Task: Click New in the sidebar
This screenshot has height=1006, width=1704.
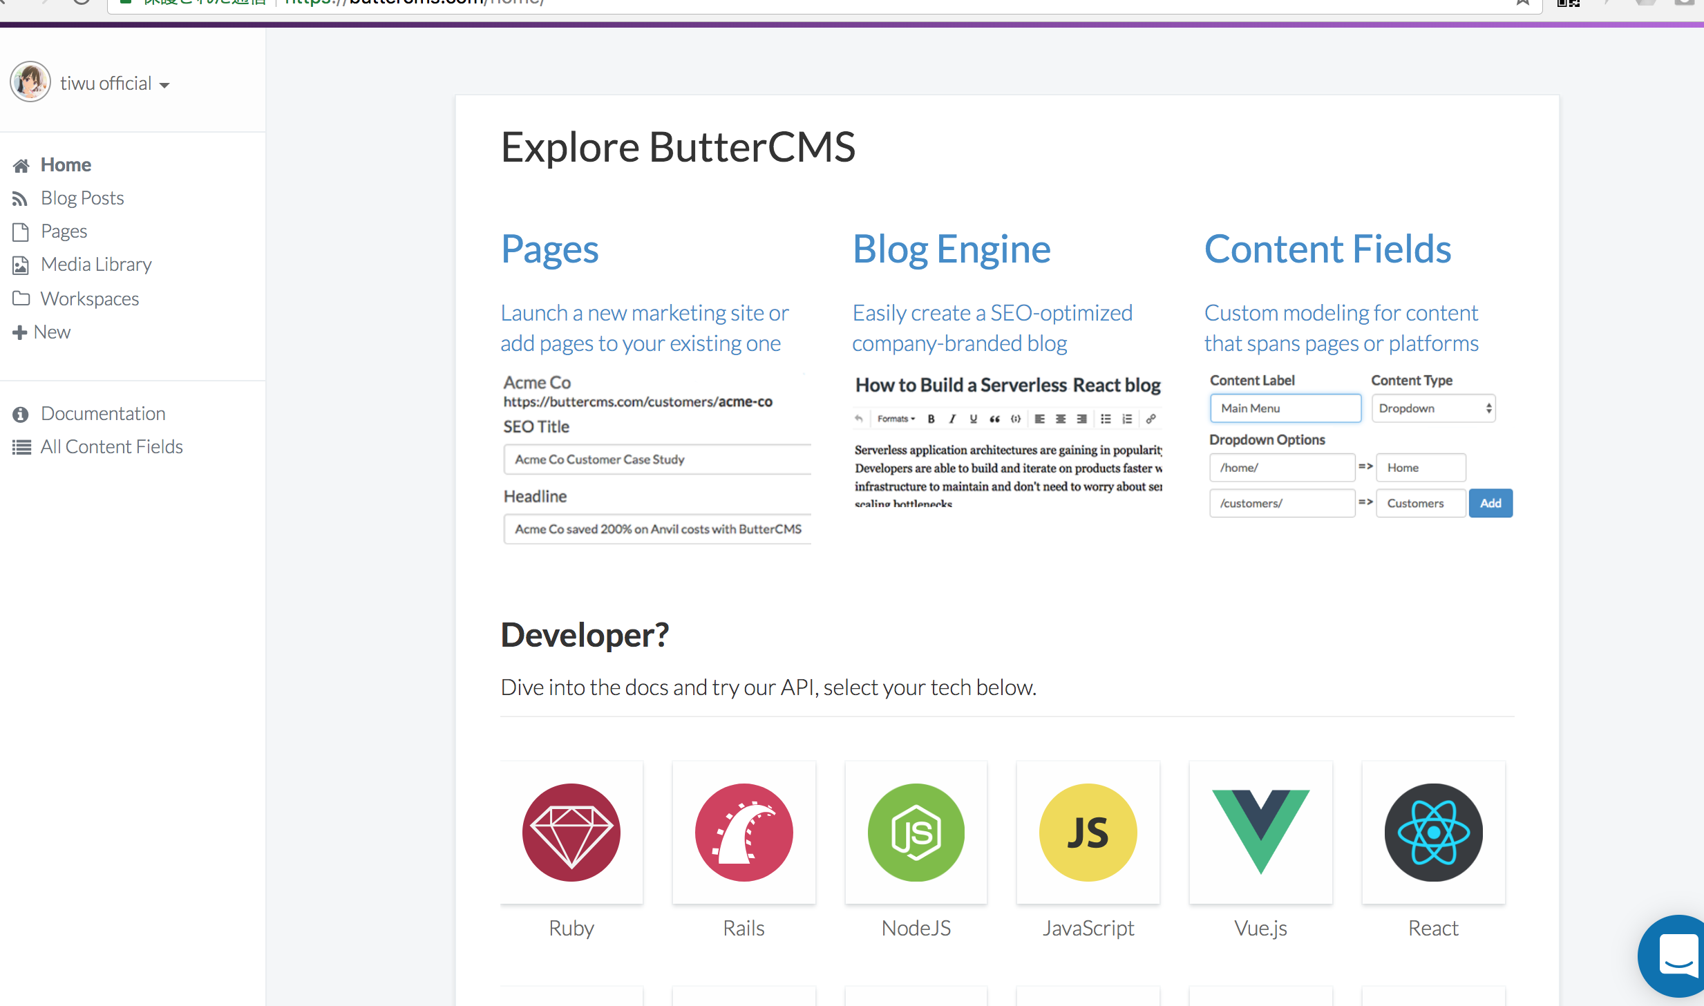Action: [x=52, y=332]
